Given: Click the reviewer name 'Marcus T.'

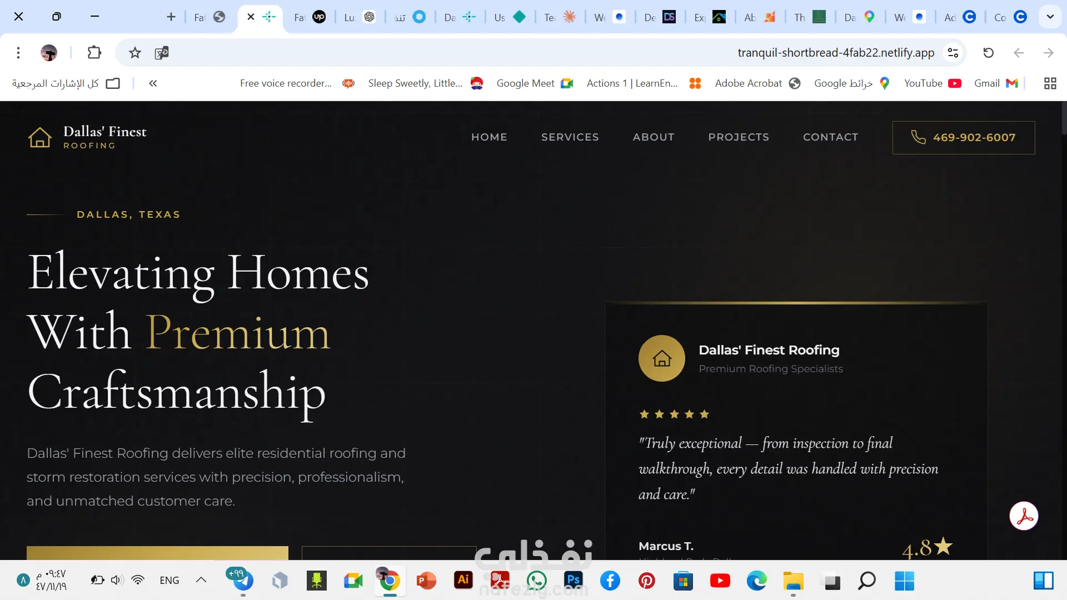Looking at the screenshot, I should pyautogui.click(x=666, y=546).
